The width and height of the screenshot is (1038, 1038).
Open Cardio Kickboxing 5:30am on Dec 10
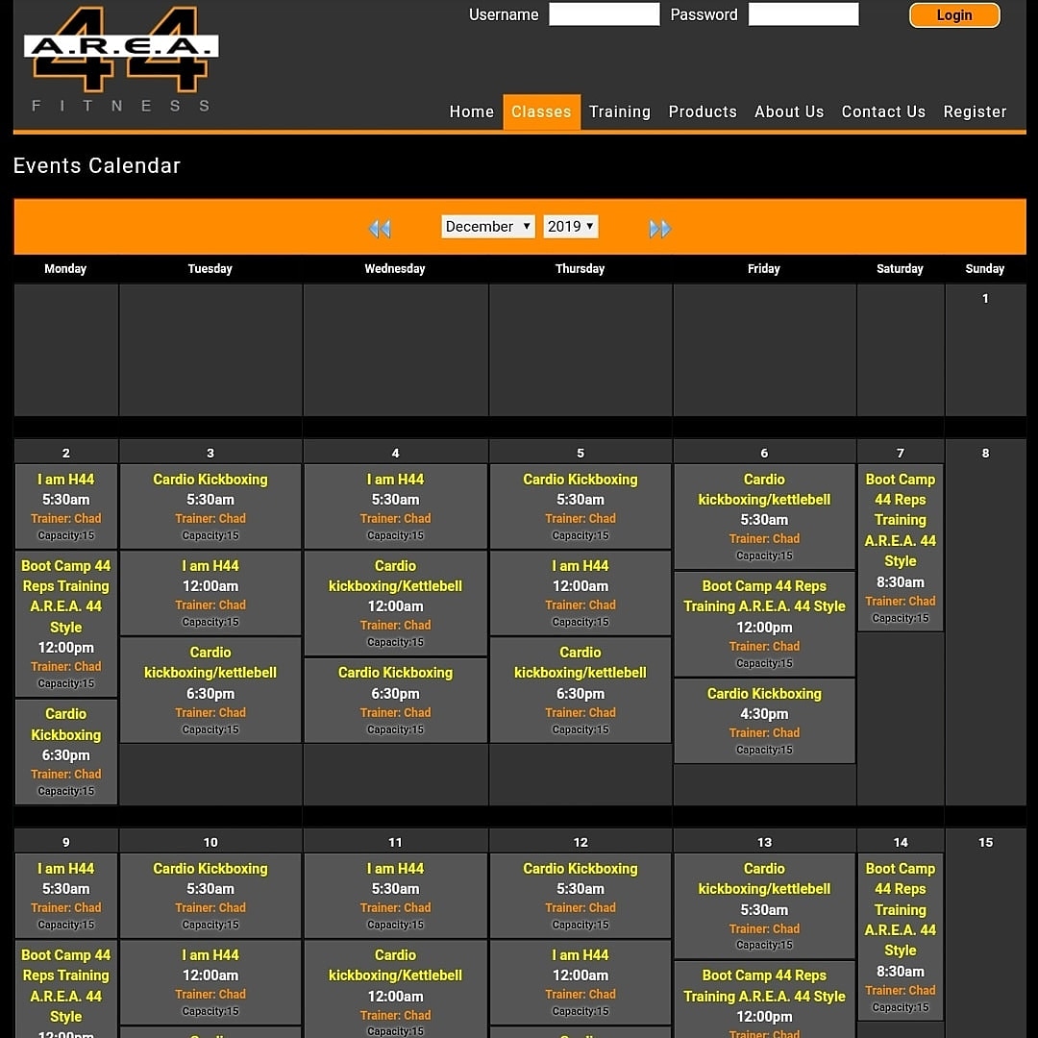point(210,896)
